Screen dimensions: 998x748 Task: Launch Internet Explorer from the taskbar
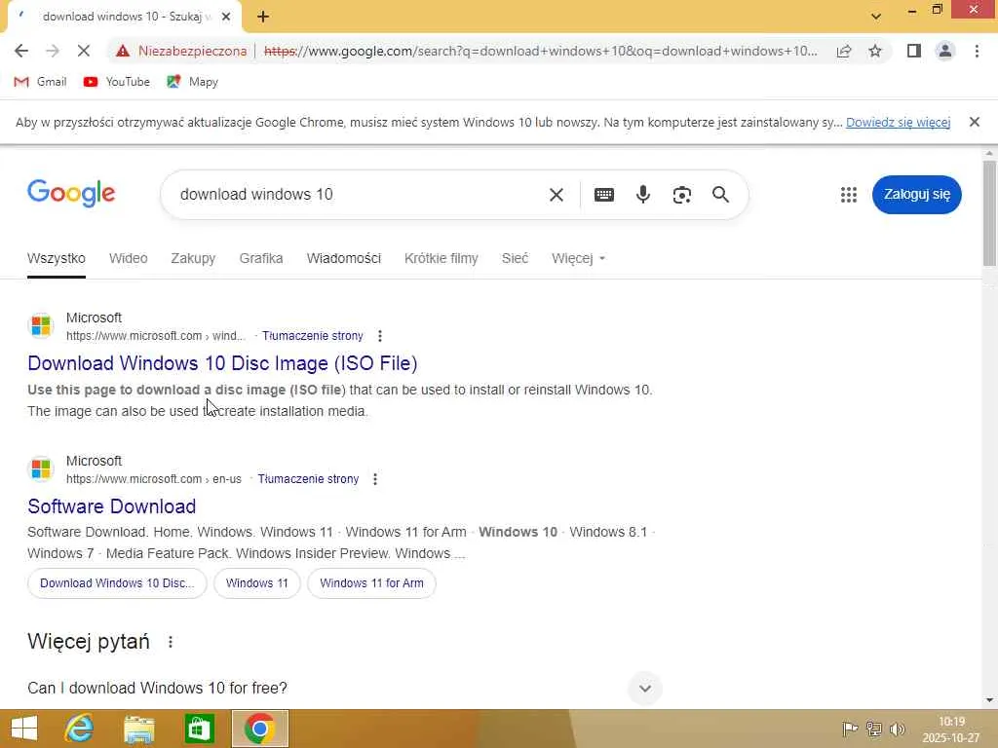pyautogui.click(x=79, y=729)
